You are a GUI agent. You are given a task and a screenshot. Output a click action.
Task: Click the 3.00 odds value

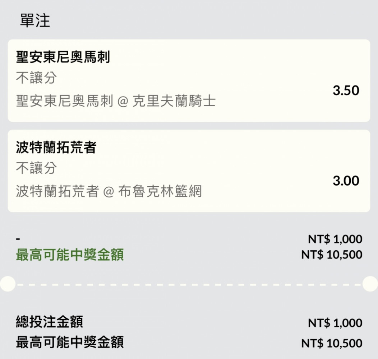point(346,181)
